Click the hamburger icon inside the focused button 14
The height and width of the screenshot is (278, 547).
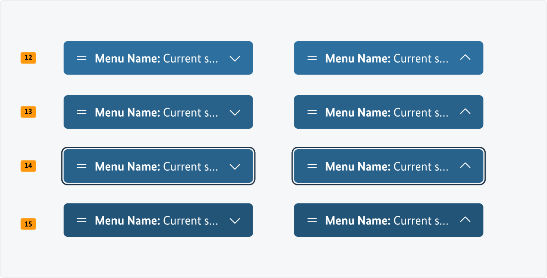pyautogui.click(x=82, y=166)
